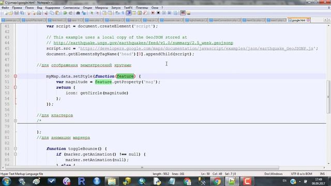Toggle INS insert mode in status bar

pos(322,174)
